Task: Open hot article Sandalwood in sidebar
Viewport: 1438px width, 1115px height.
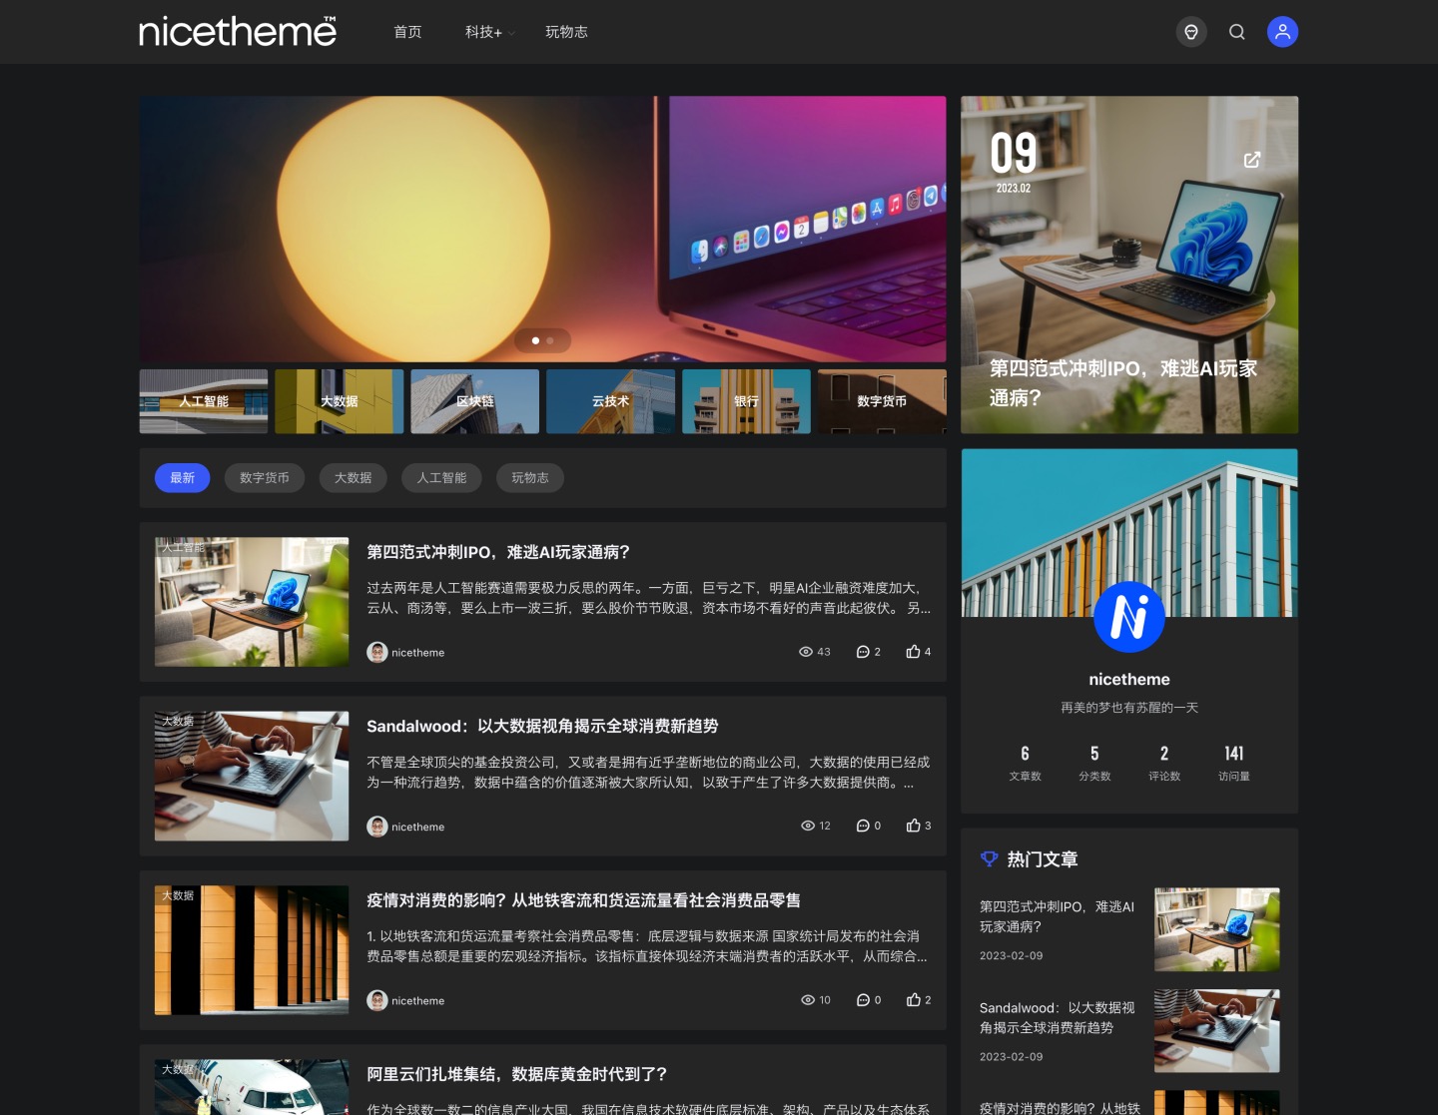Action: click(1058, 1017)
